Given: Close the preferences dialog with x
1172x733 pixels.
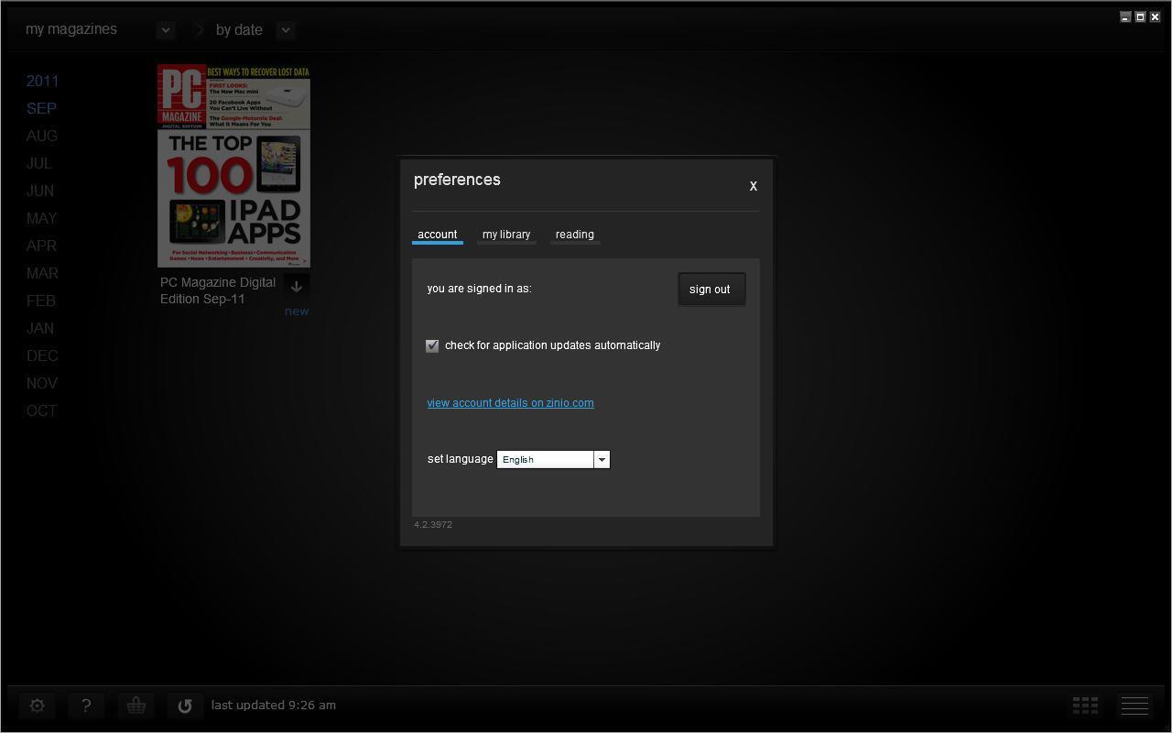Looking at the screenshot, I should click(754, 186).
